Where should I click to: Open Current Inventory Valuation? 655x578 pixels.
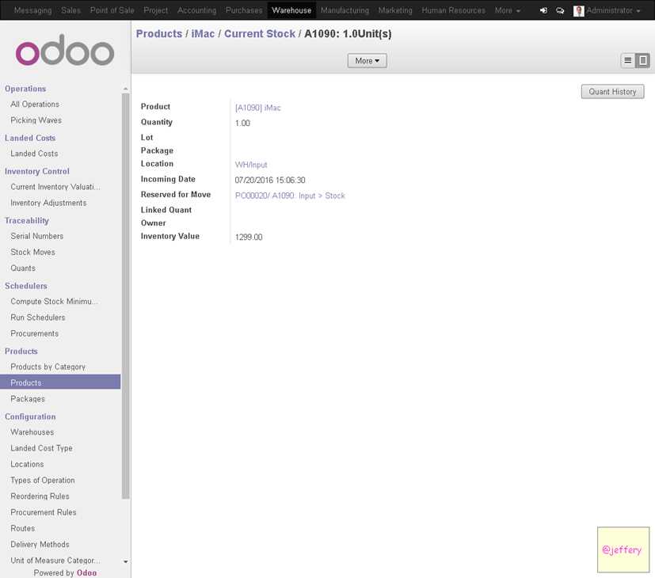click(x=55, y=187)
